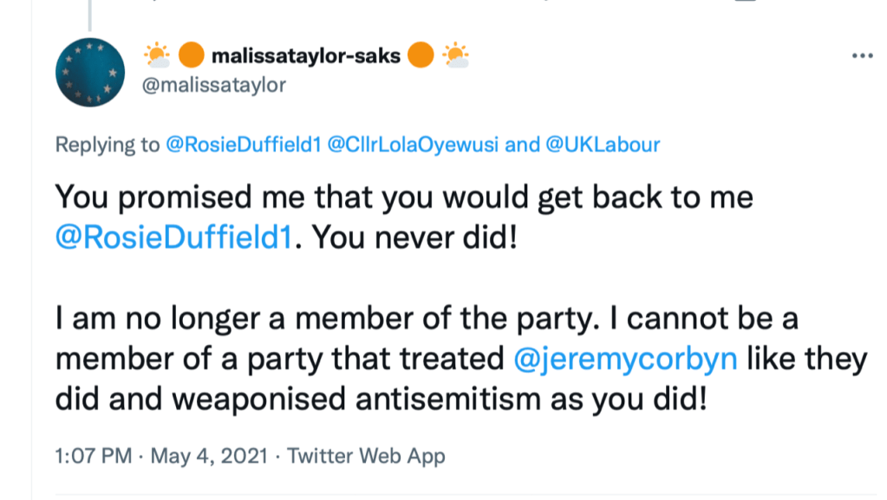Go to the @UKLabour profile link
The height and width of the screenshot is (500, 887).
(x=603, y=145)
